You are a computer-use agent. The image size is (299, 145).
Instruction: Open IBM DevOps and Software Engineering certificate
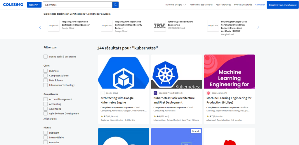180,23
